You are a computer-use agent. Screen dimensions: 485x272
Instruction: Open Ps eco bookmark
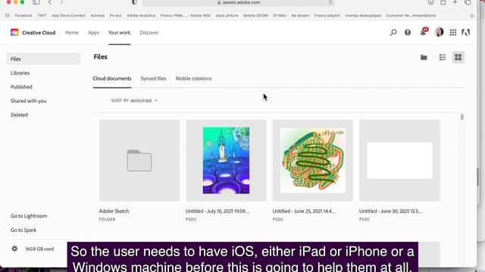click(116, 15)
